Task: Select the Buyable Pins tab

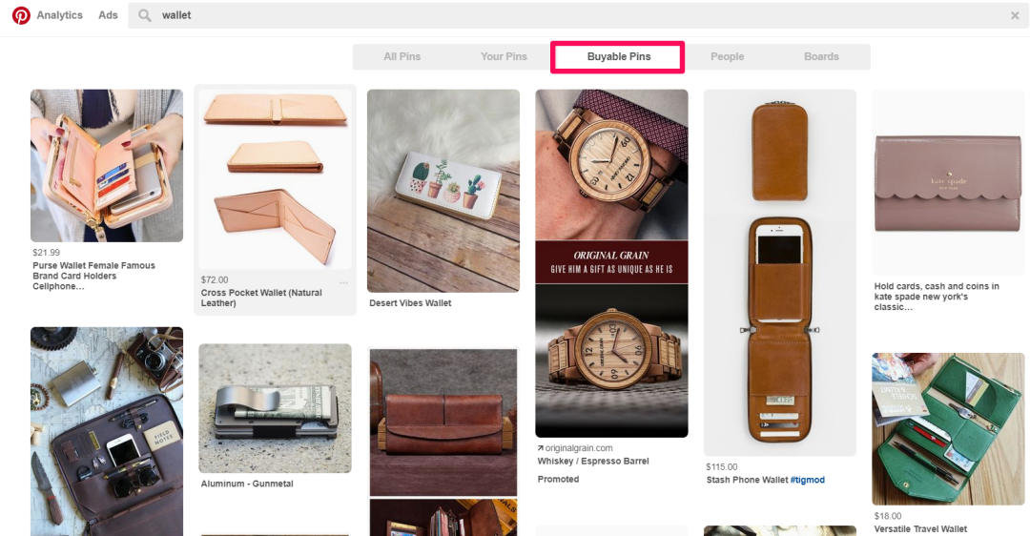Action: pos(618,56)
